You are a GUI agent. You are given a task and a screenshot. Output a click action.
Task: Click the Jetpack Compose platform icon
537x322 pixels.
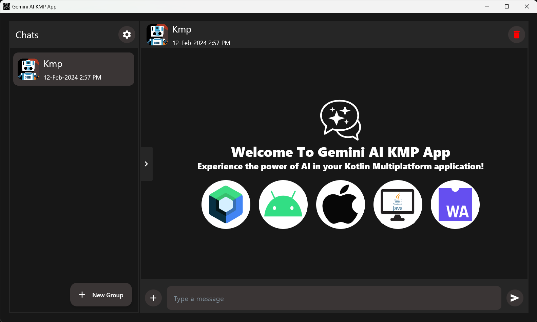226,205
